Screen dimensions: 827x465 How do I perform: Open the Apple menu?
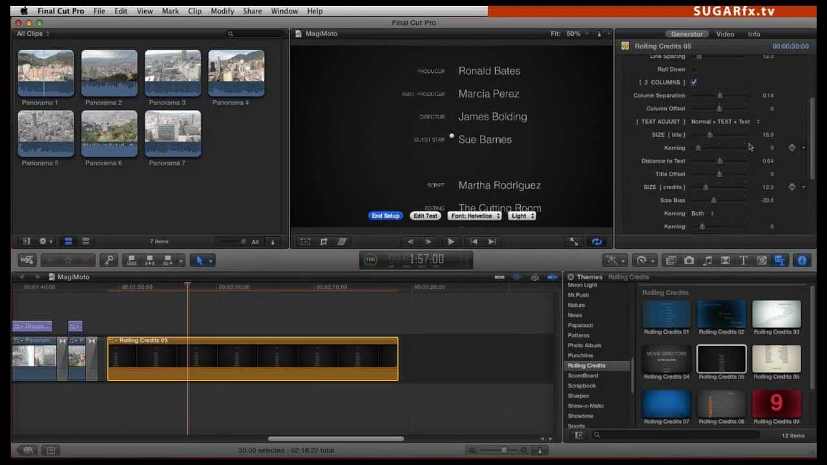(x=25, y=11)
